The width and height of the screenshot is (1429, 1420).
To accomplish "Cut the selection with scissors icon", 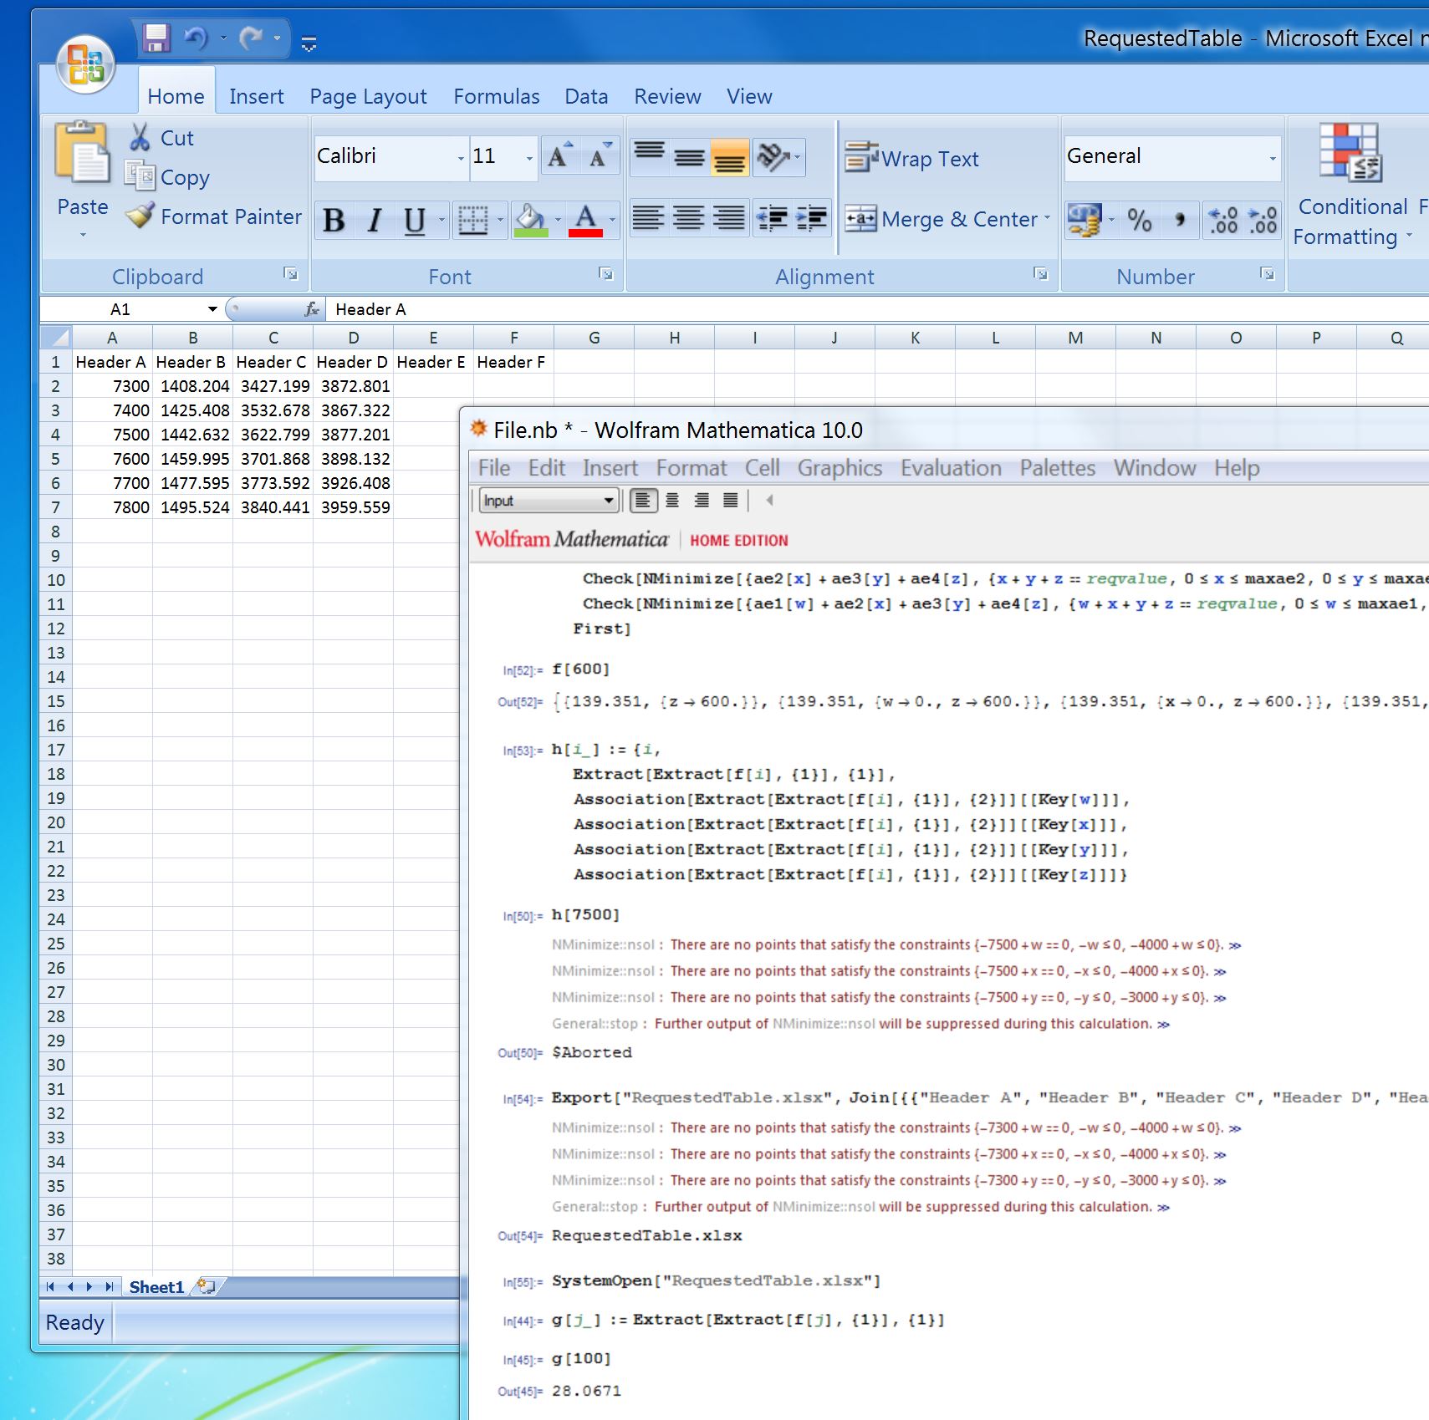I will coord(161,138).
